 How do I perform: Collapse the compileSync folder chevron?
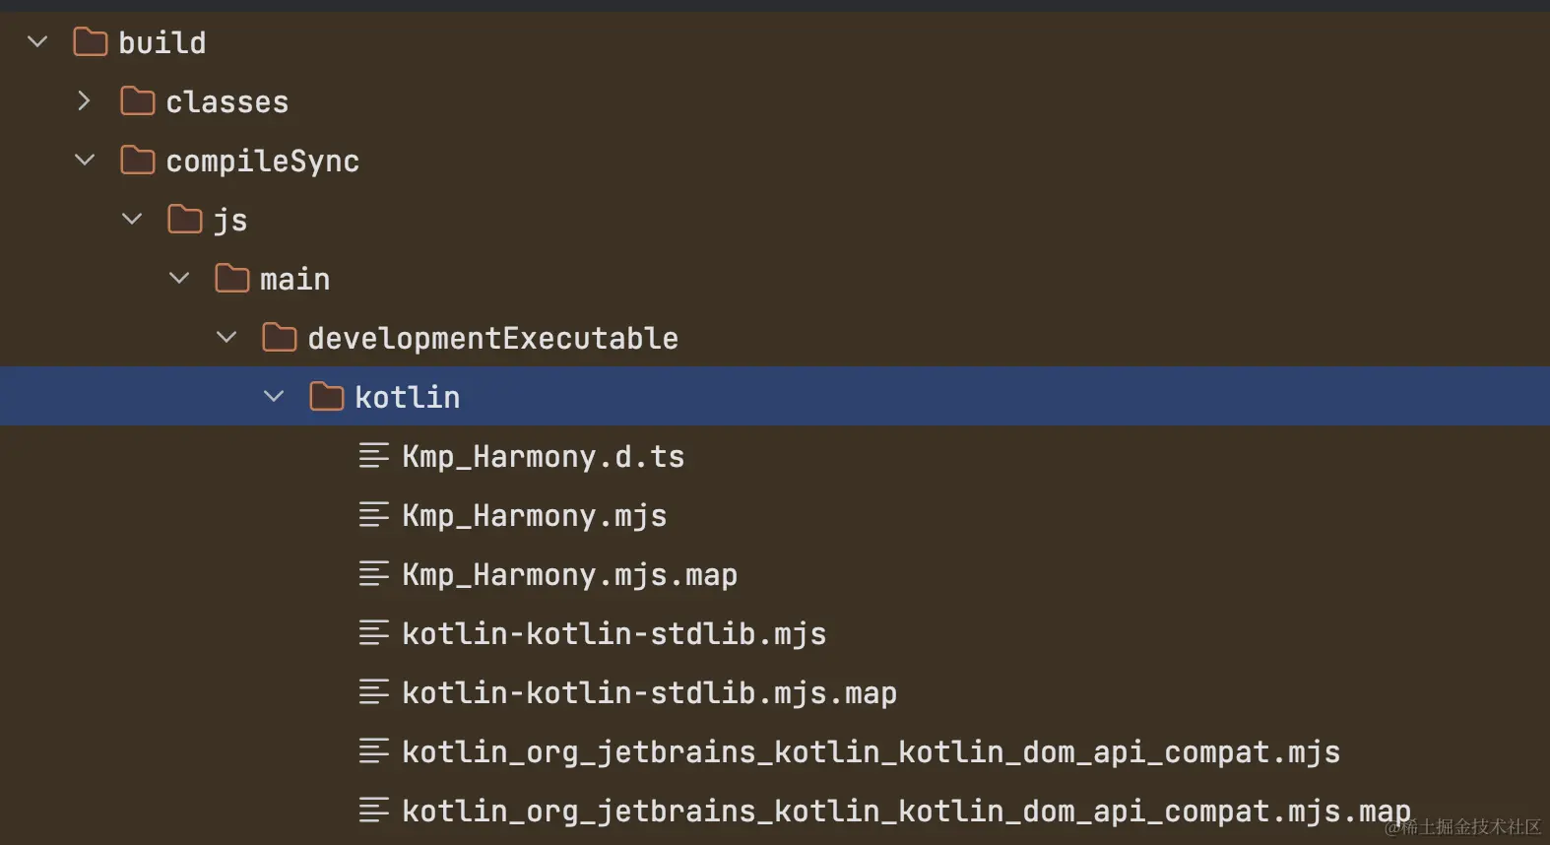click(85, 161)
